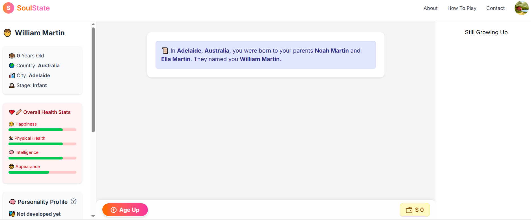Image resolution: width=531 pixels, height=220 pixels.
Task: Click the baby face icon beside William Martin
Action: click(x=8, y=33)
